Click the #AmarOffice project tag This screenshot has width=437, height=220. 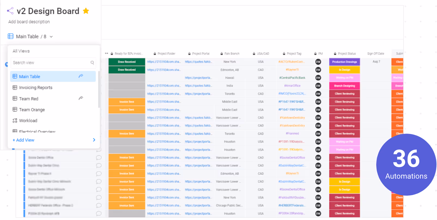click(x=292, y=85)
